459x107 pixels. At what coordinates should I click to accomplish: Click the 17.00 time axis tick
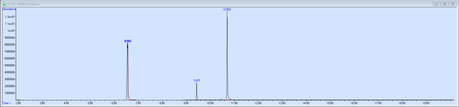coord(378,103)
